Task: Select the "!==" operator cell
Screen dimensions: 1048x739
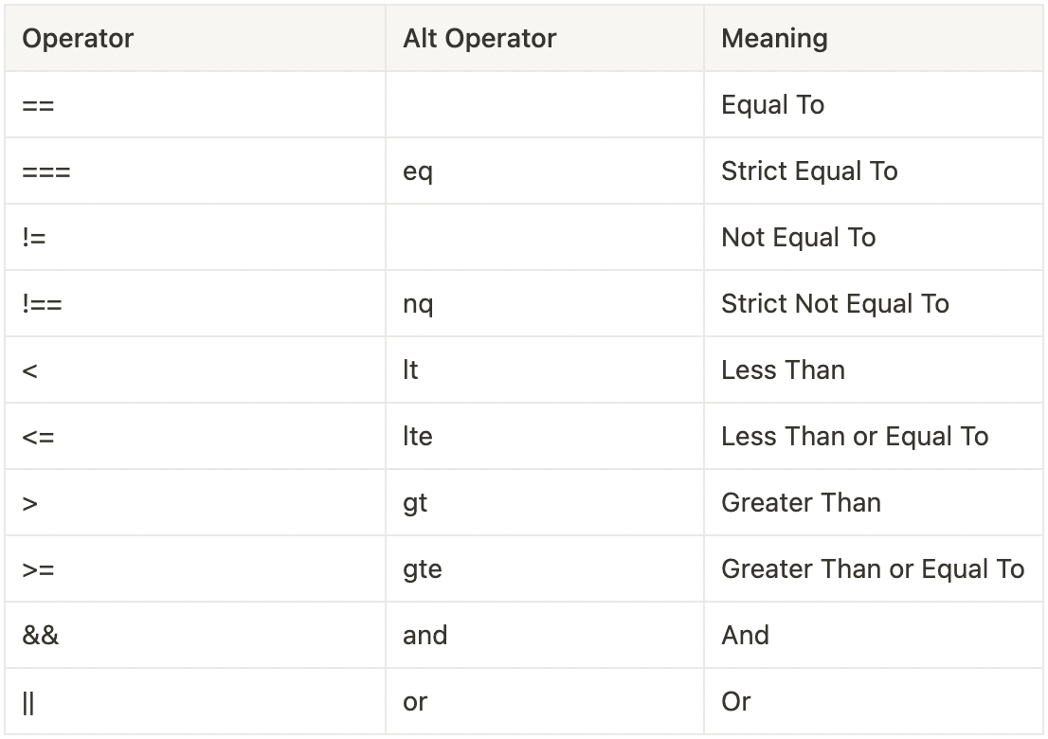Action: coord(43,304)
